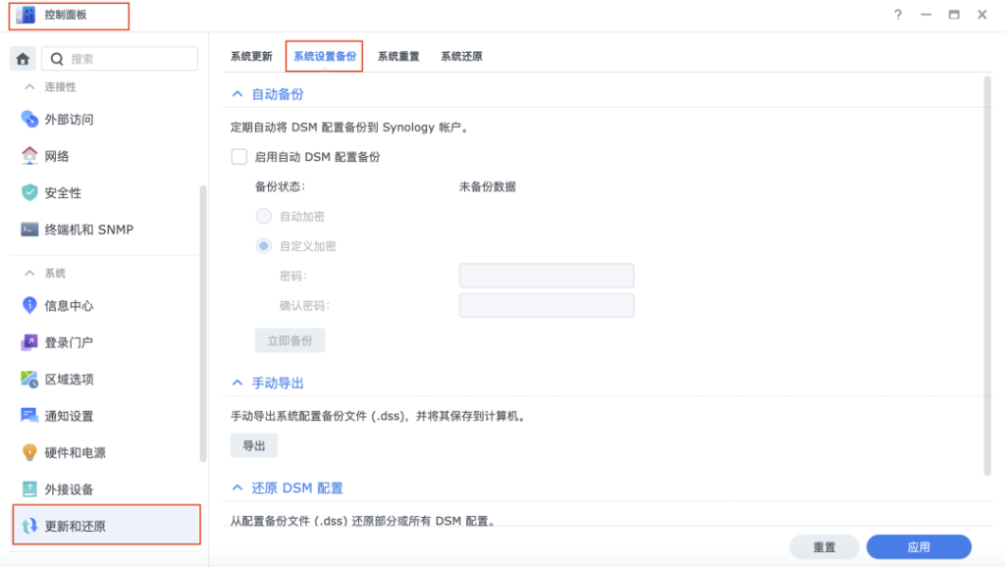Open 信息中心 via its info icon
The image size is (1005, 567).
[x=29, y=306]
